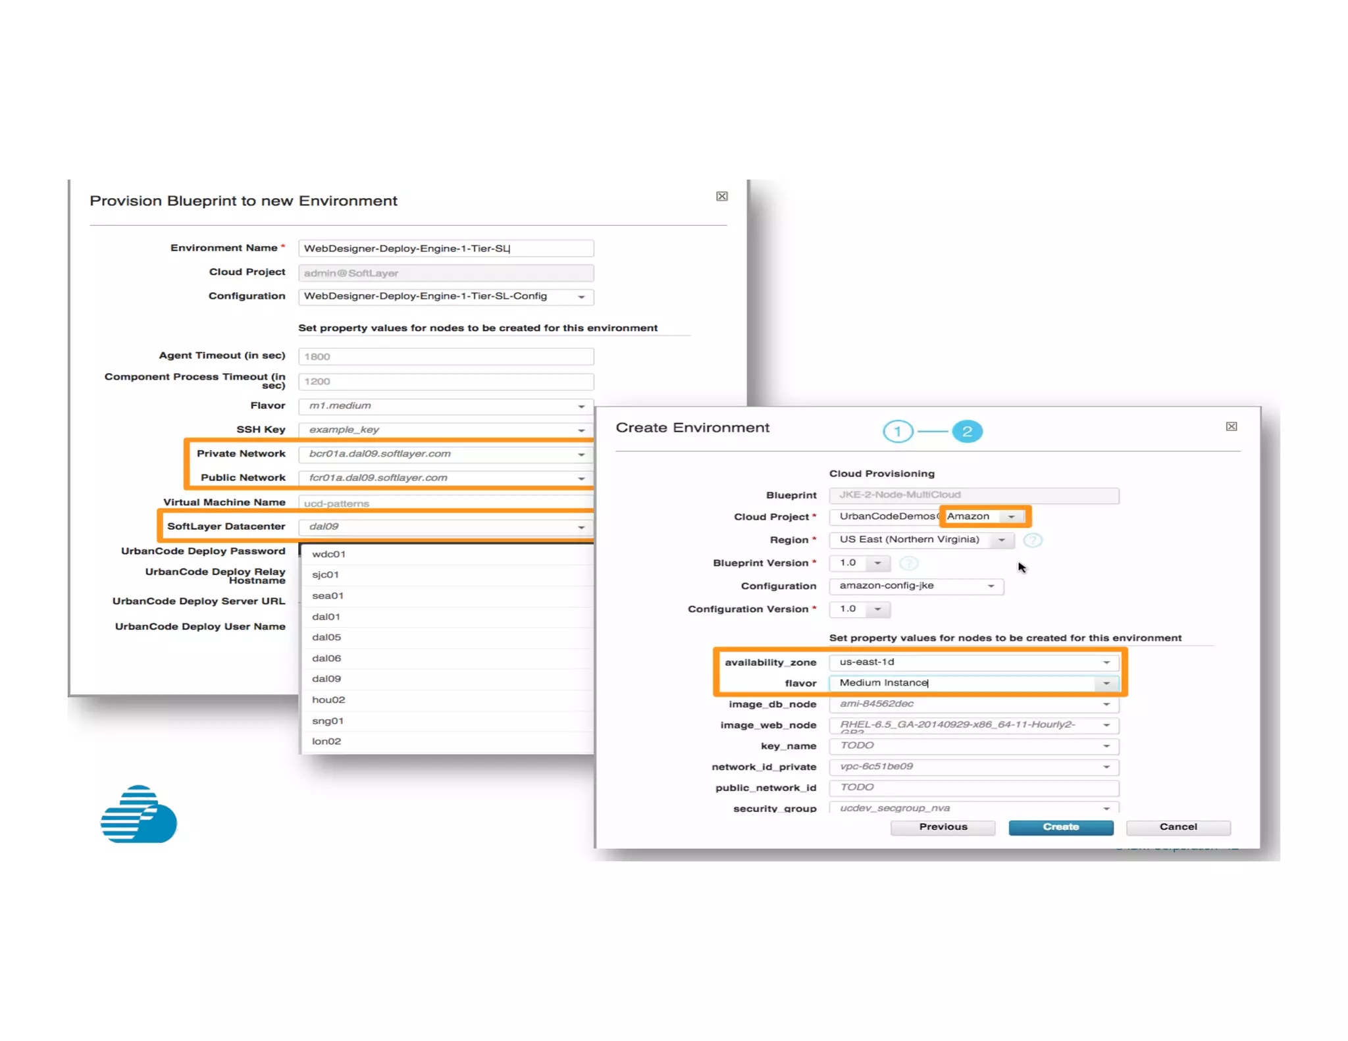Open the SoftLayer Datacenter dropdown
The width and height of the screenshot is (1348, 1041).
coord(581,527)
